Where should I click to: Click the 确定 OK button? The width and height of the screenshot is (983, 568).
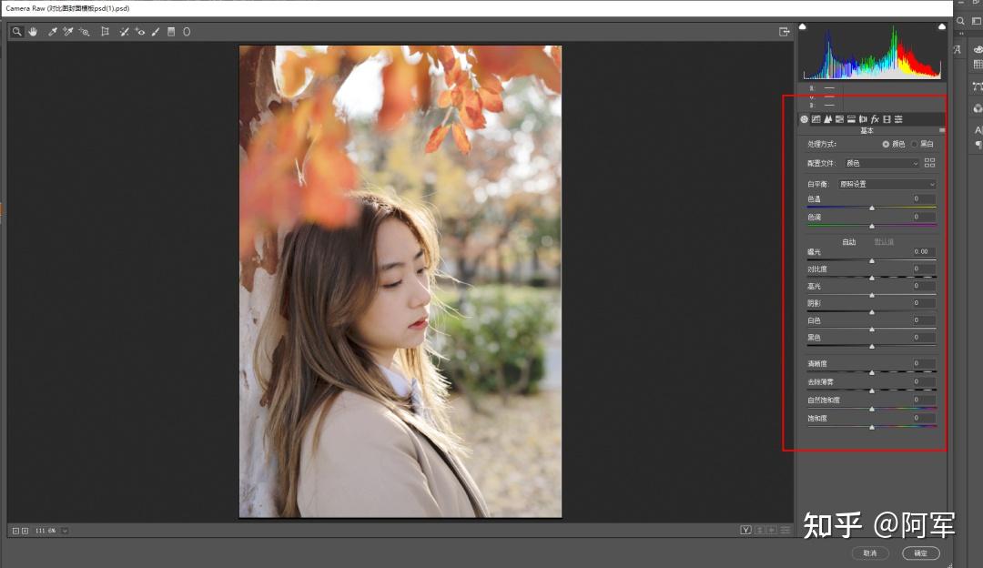coord(920,553)
